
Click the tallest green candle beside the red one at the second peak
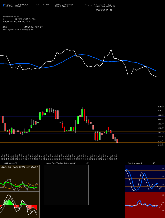coord(82,113)
